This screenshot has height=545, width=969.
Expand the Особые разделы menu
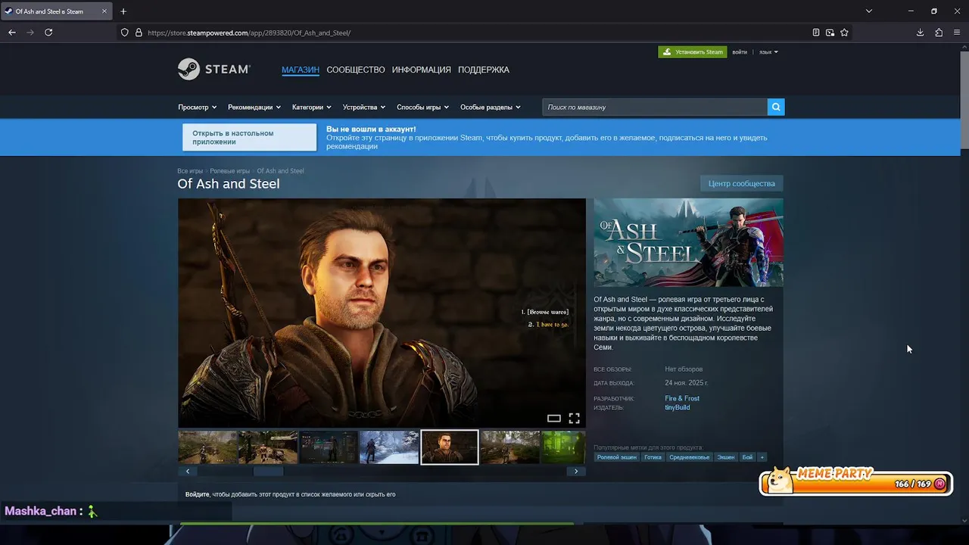tap(491, 107)
